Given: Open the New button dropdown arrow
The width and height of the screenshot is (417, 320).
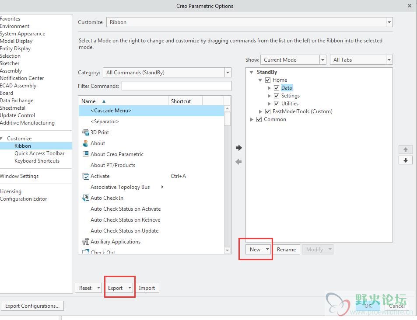Looking at the screenshot, I should pyautogui.click(x=267, y=249).
